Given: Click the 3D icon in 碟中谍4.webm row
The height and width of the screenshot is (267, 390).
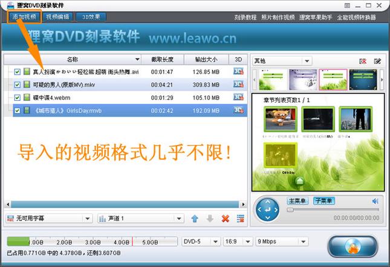Looking at the screenshot, I should tap(238, 97).
